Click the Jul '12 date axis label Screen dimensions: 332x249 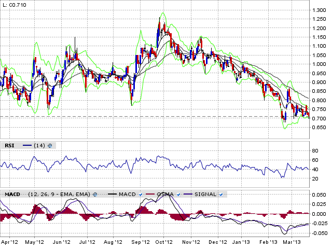[x=87, y=242]
